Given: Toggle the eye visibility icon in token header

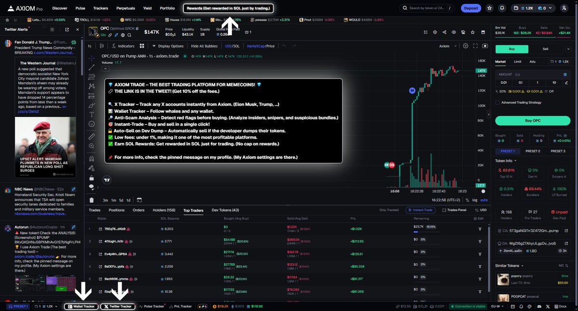Looking at the screenshot, I should pyautogui.click(x=453, y=32).
